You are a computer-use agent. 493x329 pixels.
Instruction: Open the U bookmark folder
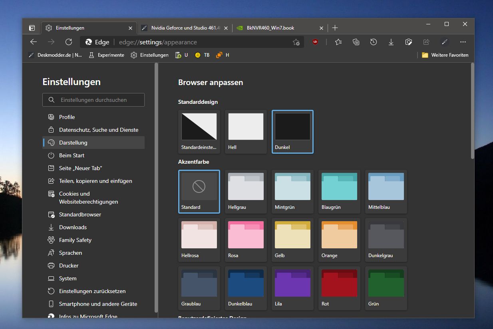tap(182, 55)
